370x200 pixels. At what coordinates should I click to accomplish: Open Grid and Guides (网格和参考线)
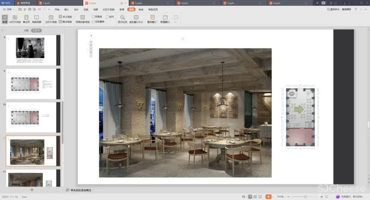(83, 19)
